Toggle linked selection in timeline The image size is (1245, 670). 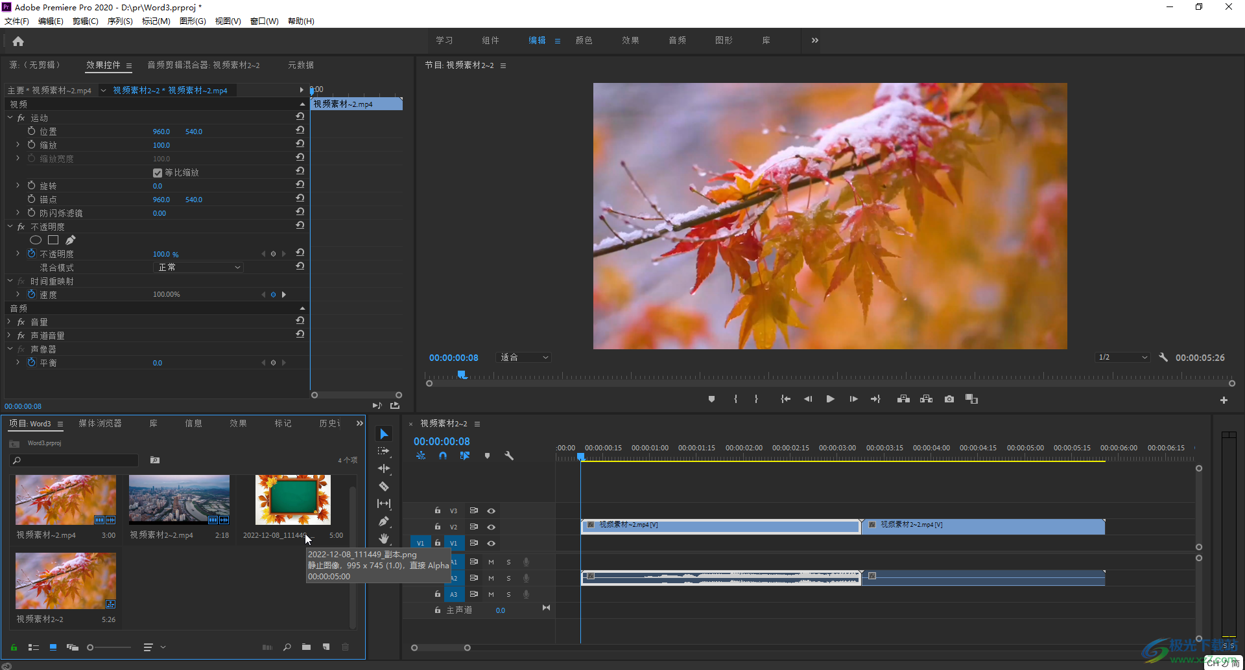tap(464, 456)
